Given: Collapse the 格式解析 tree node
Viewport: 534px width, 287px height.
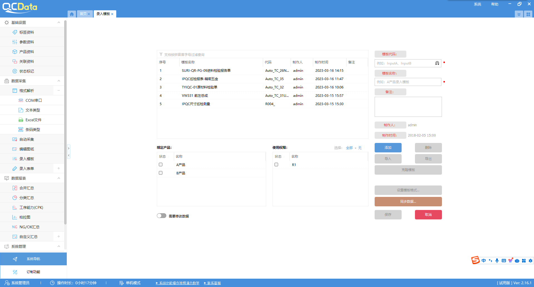Looking at the screenshot, I should point(59,91).
